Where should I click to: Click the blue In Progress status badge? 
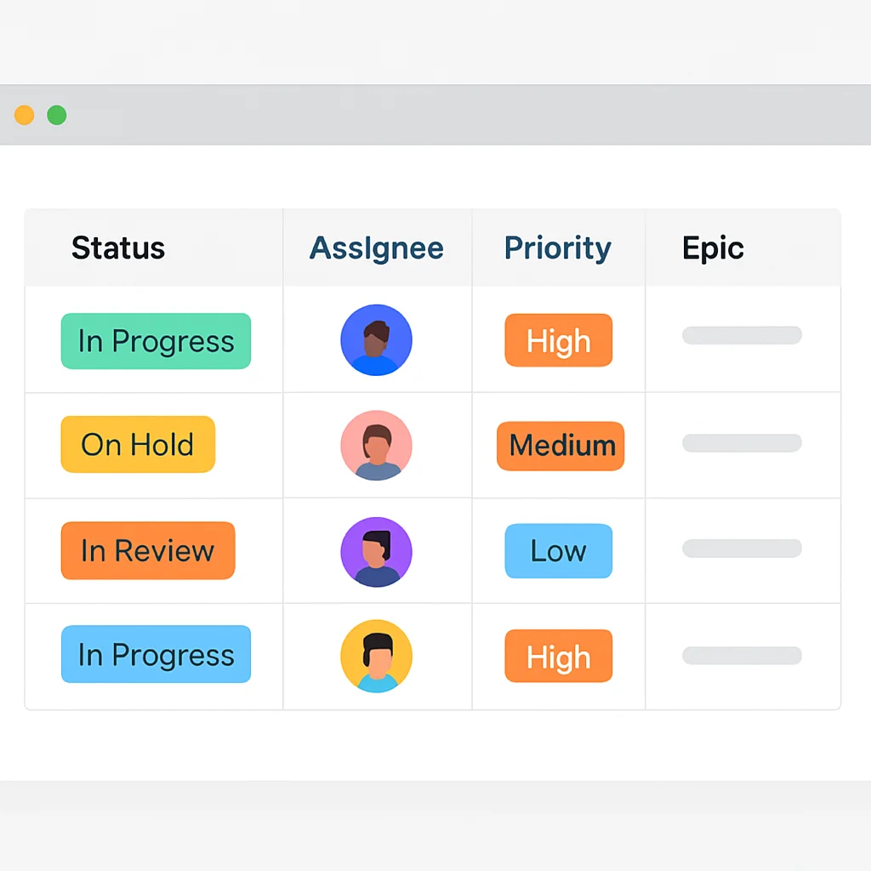click(x=157, y=654)
